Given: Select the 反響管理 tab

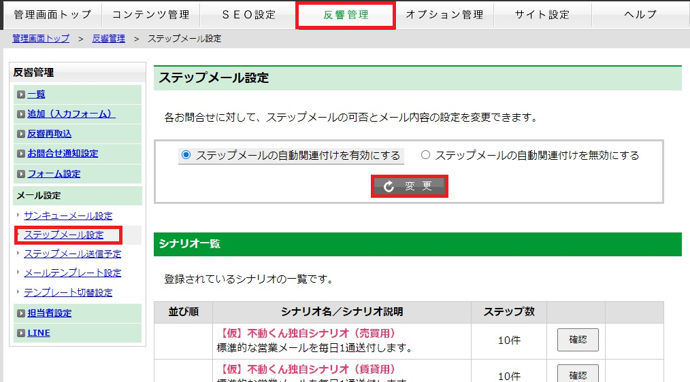Looking at the screenshot, I should 346,15.
